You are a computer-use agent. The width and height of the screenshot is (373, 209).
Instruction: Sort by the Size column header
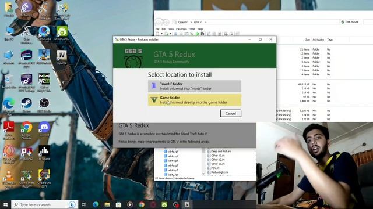click(x=308, y=39)
